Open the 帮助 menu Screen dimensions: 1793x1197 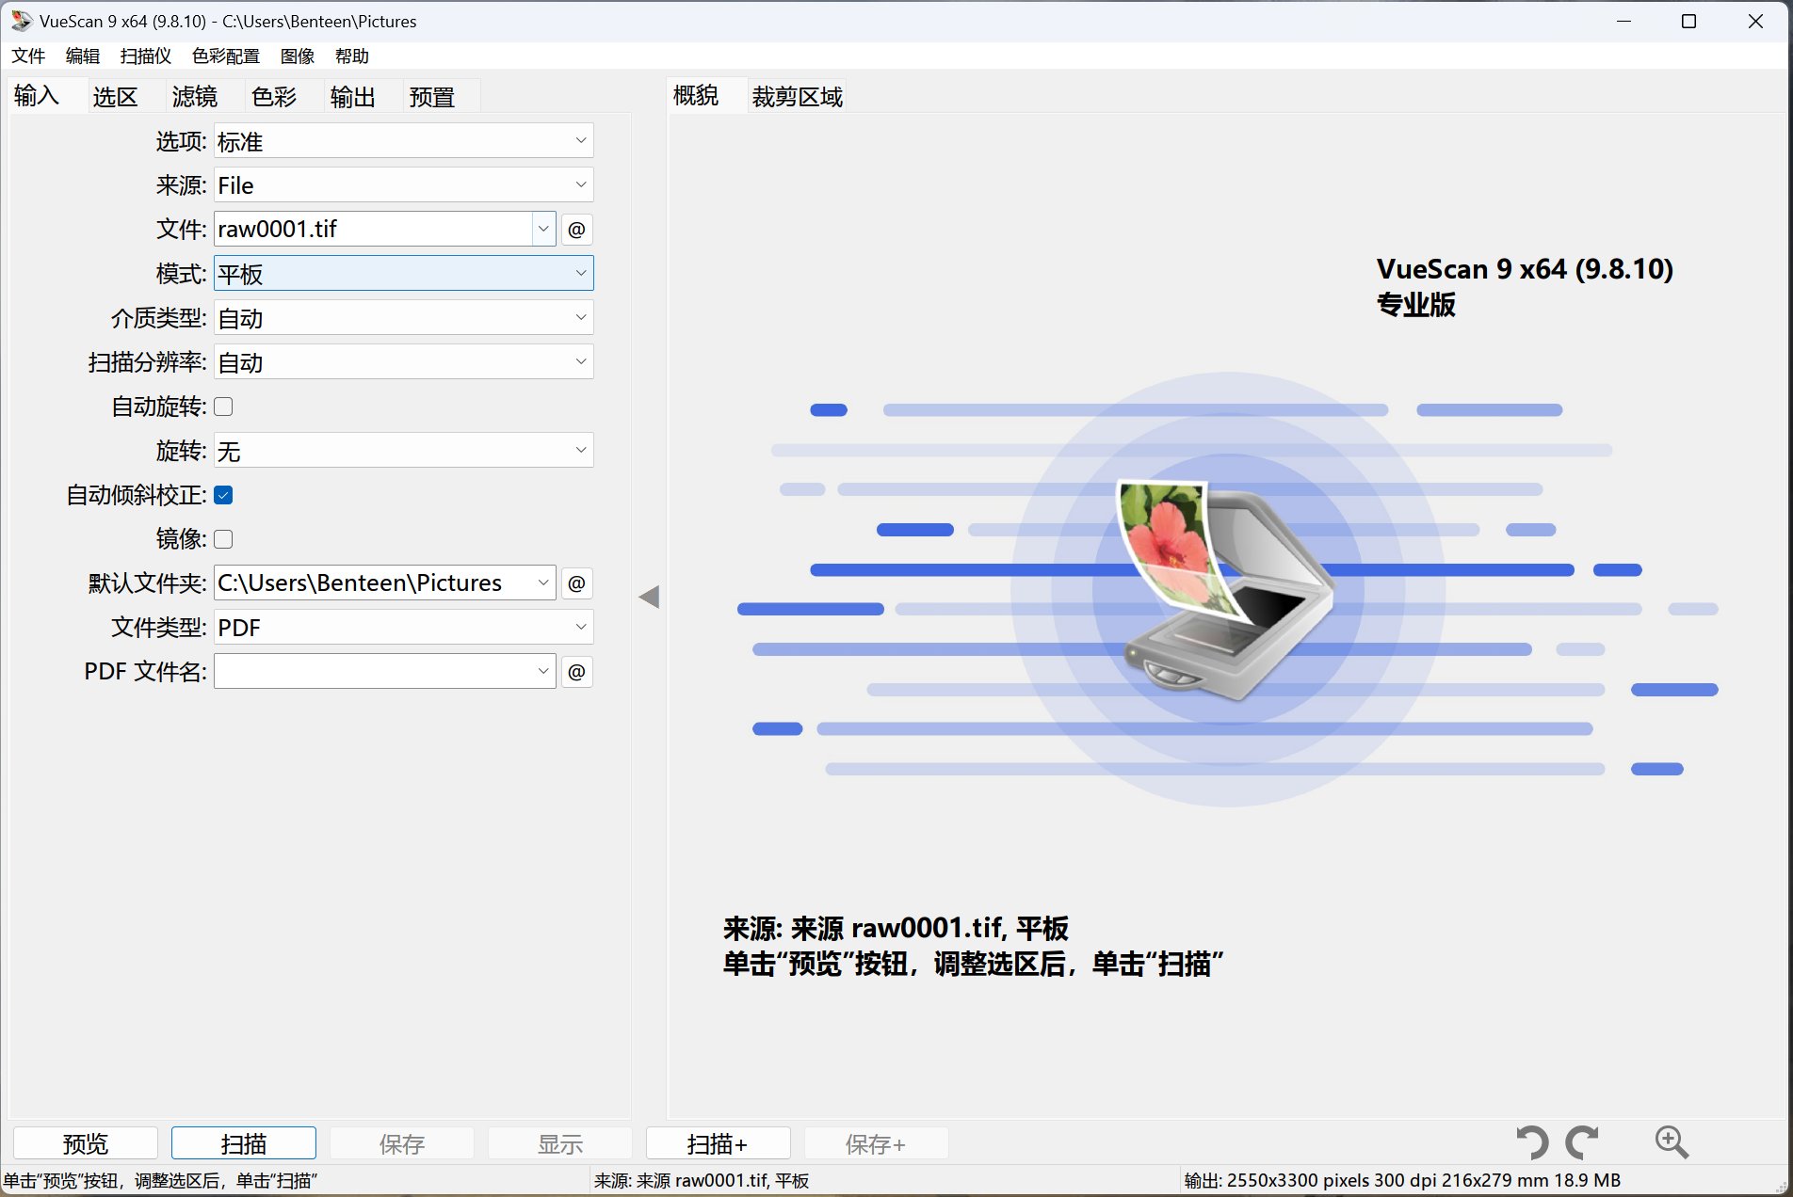(x=352, y=56)
